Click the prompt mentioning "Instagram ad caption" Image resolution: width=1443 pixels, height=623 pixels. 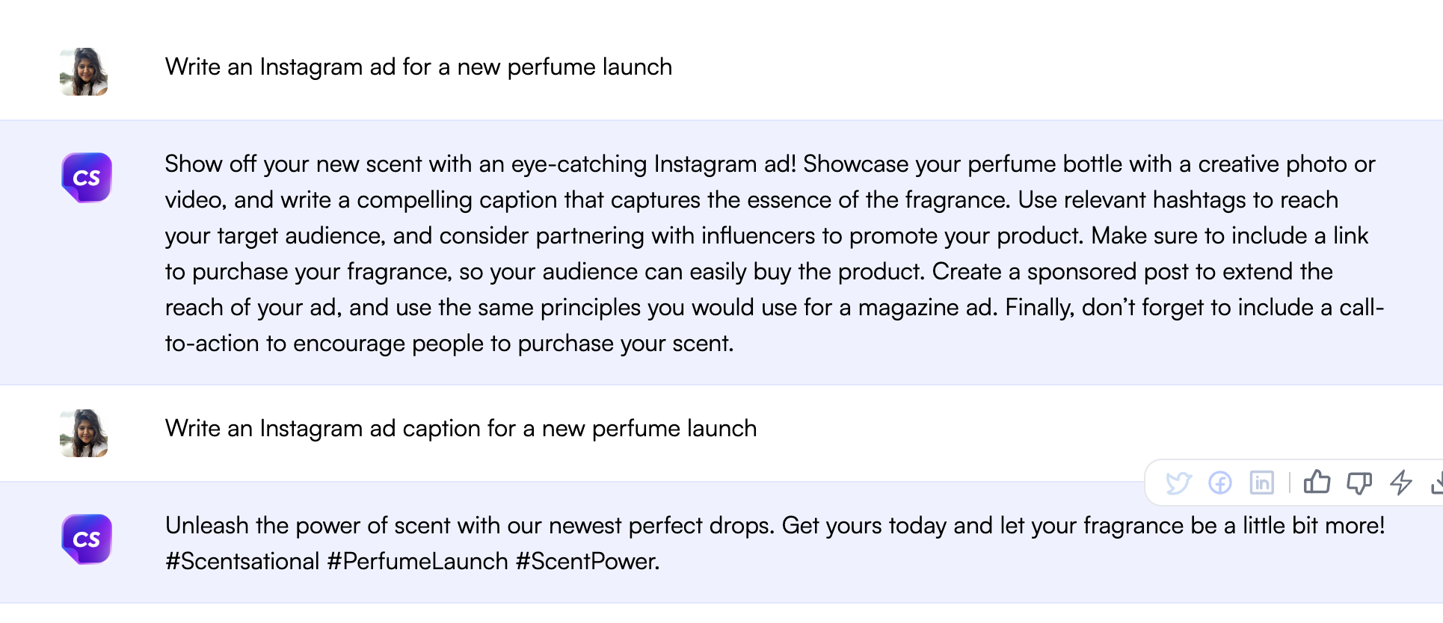(x=461, y=429)
